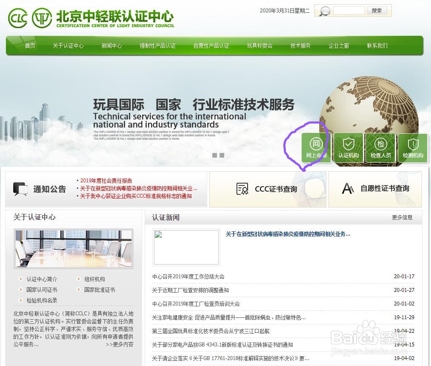Screen dimensions: 431x366
Task: Select second banner slide indicator square
Action: (x=222, y=155)
